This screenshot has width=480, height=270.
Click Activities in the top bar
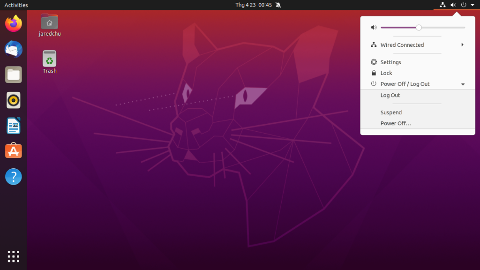[15, 5]
